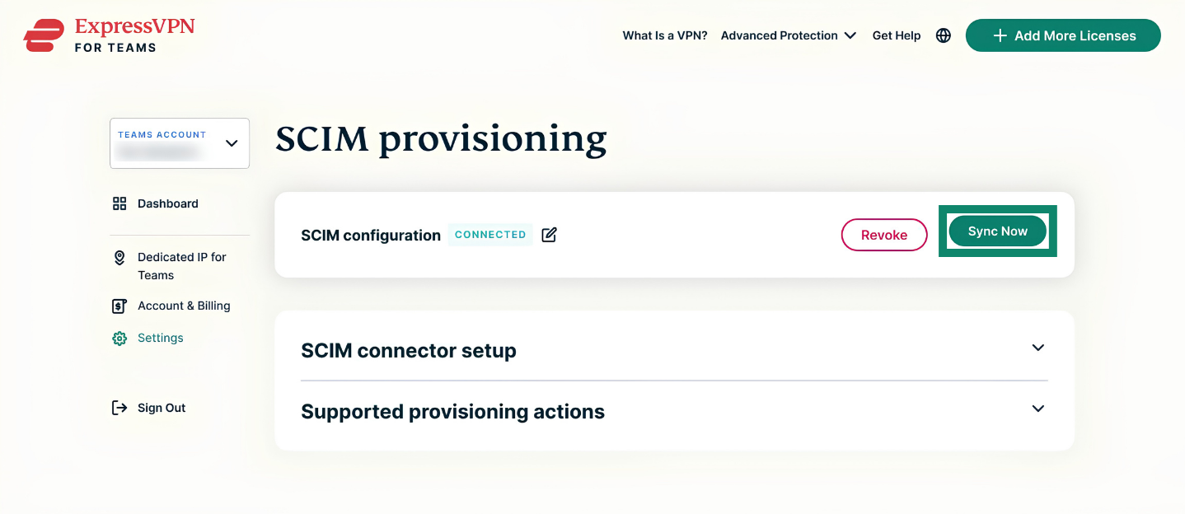Click the plus icon in Add More Licenses
The height and width of the screenshot is (514, 1185).
pyautogui.click(x=1000, y=35)
